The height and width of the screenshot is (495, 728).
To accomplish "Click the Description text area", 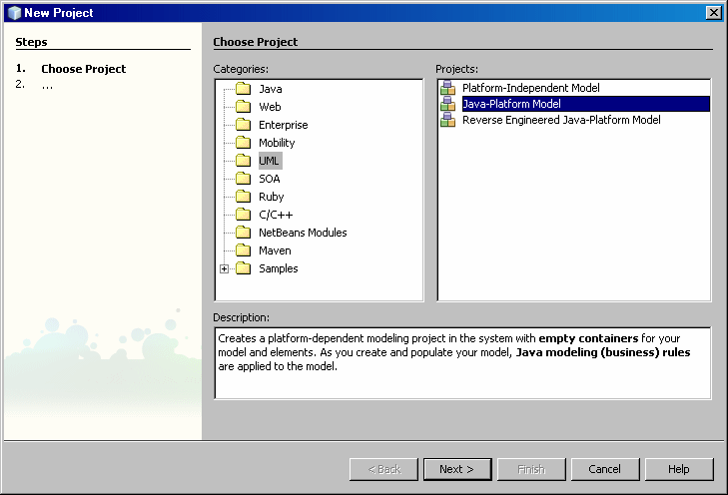I will pos(462,363).
